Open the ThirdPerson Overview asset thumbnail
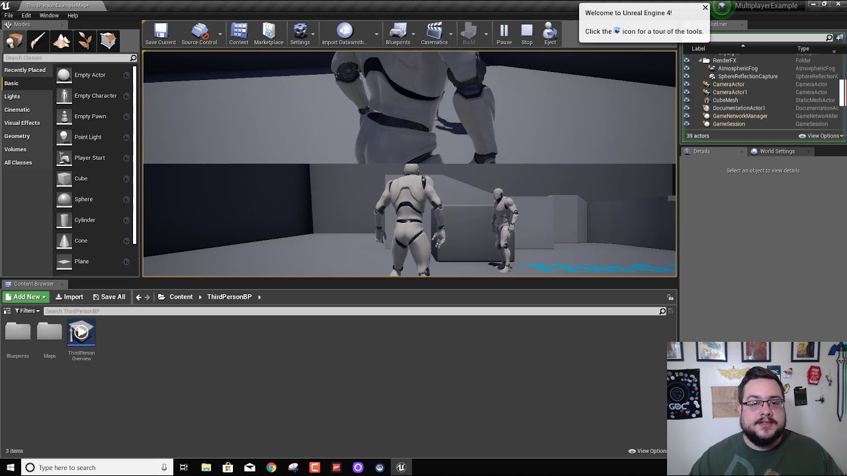The image size is (847, 476). click(81, 333)
